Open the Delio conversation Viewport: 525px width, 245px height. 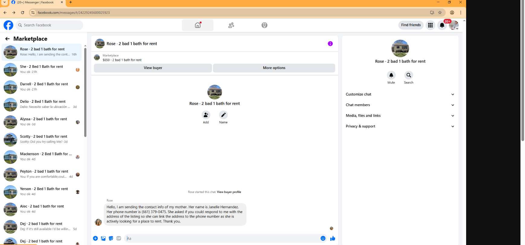click(x=42, y=105)
